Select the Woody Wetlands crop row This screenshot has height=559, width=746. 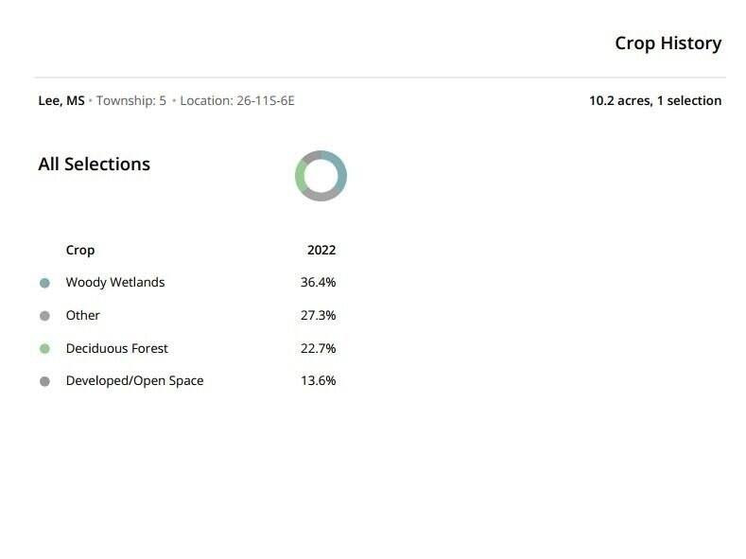click(187, 282)
